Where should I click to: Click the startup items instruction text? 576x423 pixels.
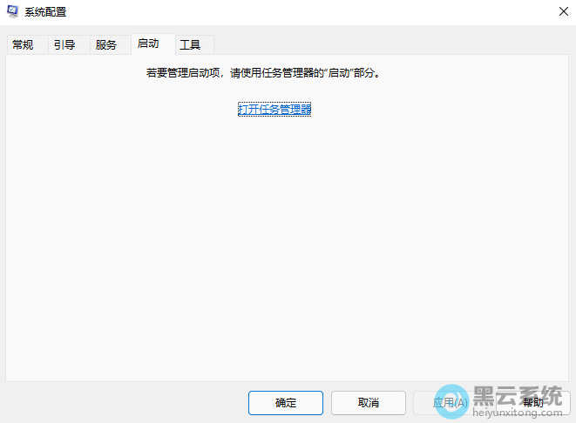263,74
